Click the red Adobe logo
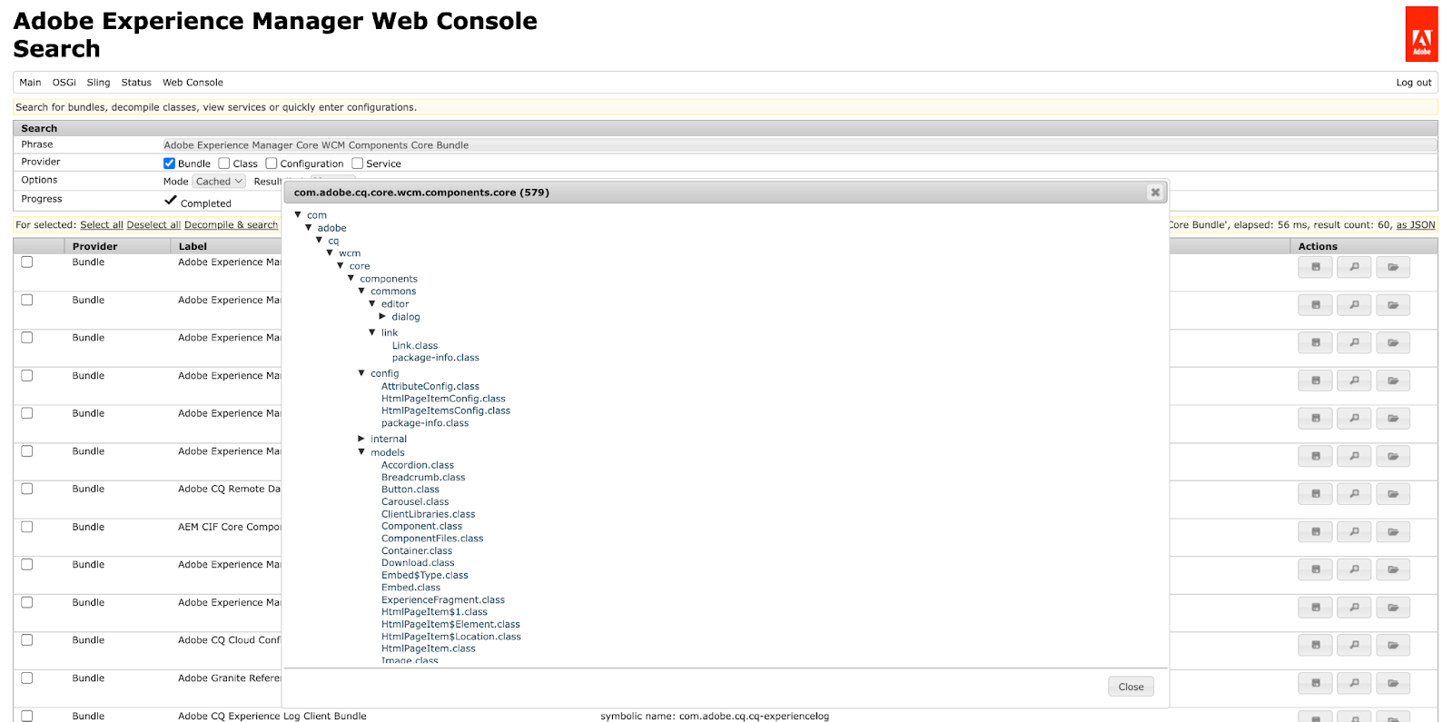1453x722 pixels. [1421, 35]
